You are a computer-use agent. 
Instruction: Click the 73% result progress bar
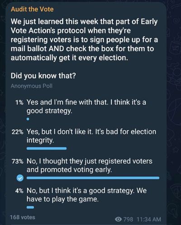pos(93,178)
